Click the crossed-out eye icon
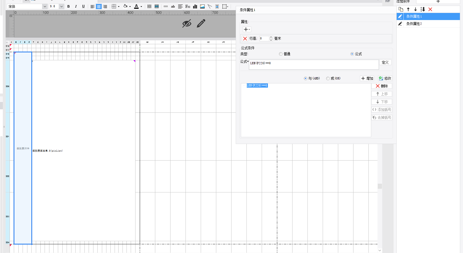Screen dimensions: 463x253 click(x=187, y=24)
